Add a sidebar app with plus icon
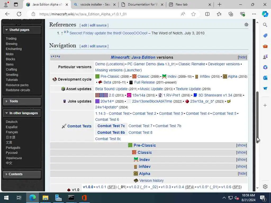271x203 pixels. [x=265, y=105]
